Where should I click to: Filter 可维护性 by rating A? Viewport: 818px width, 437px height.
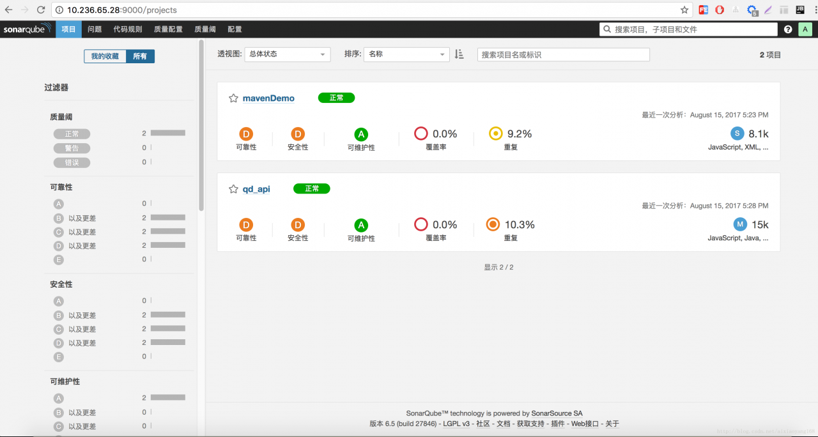59,398
